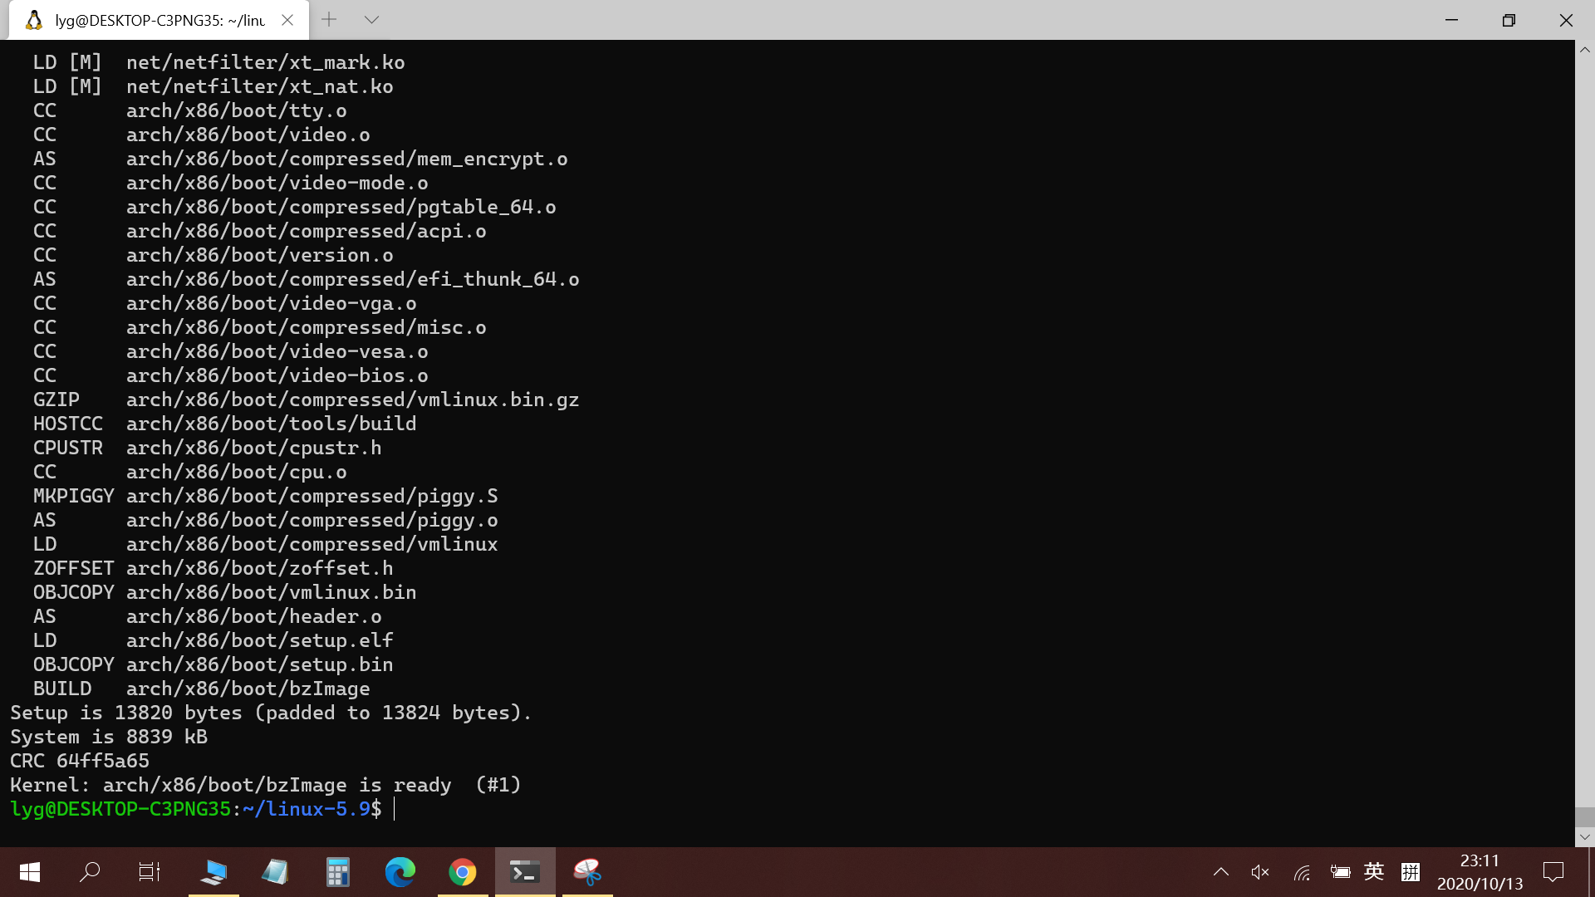Click the CPUSTR cpustr.h line
This screenshot has width=1595, height=897.
pyautogui.click(x=208, y=448)
